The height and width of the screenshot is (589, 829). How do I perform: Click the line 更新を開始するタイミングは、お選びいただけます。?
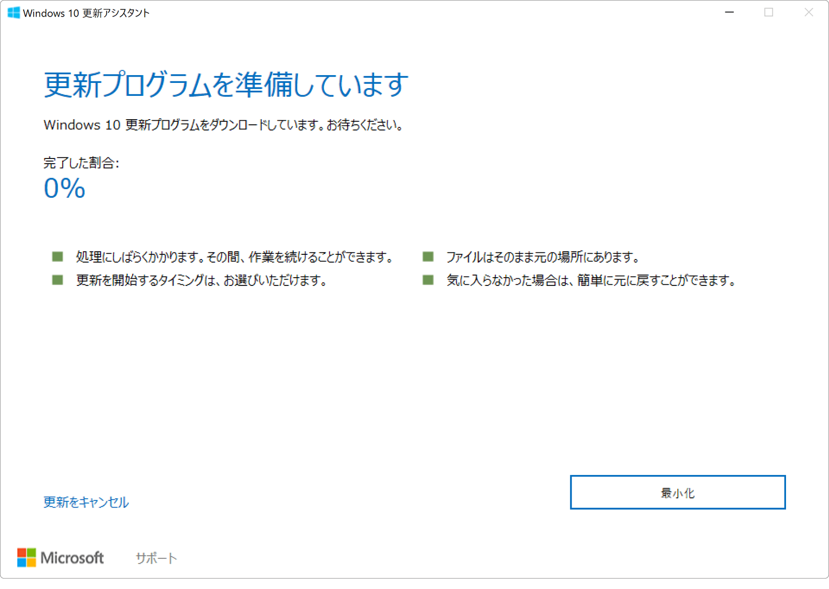point(203,280)
